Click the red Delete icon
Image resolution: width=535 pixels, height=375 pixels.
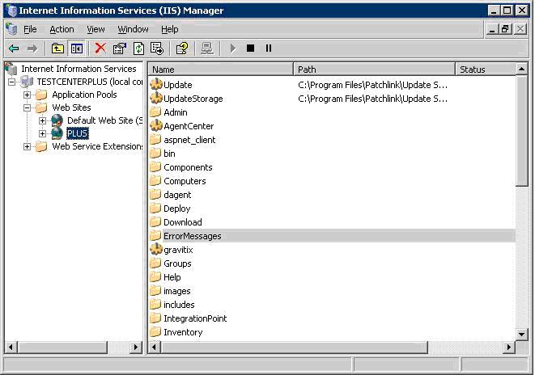[x=100, y=48]
